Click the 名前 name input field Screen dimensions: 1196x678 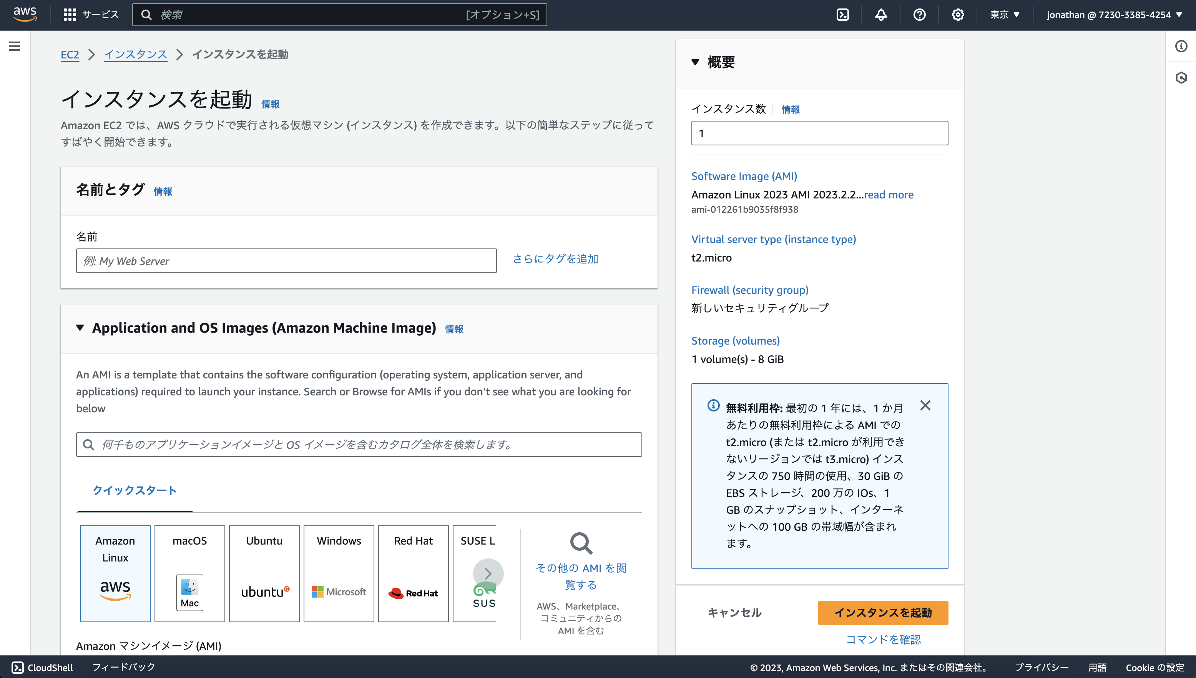286,261
